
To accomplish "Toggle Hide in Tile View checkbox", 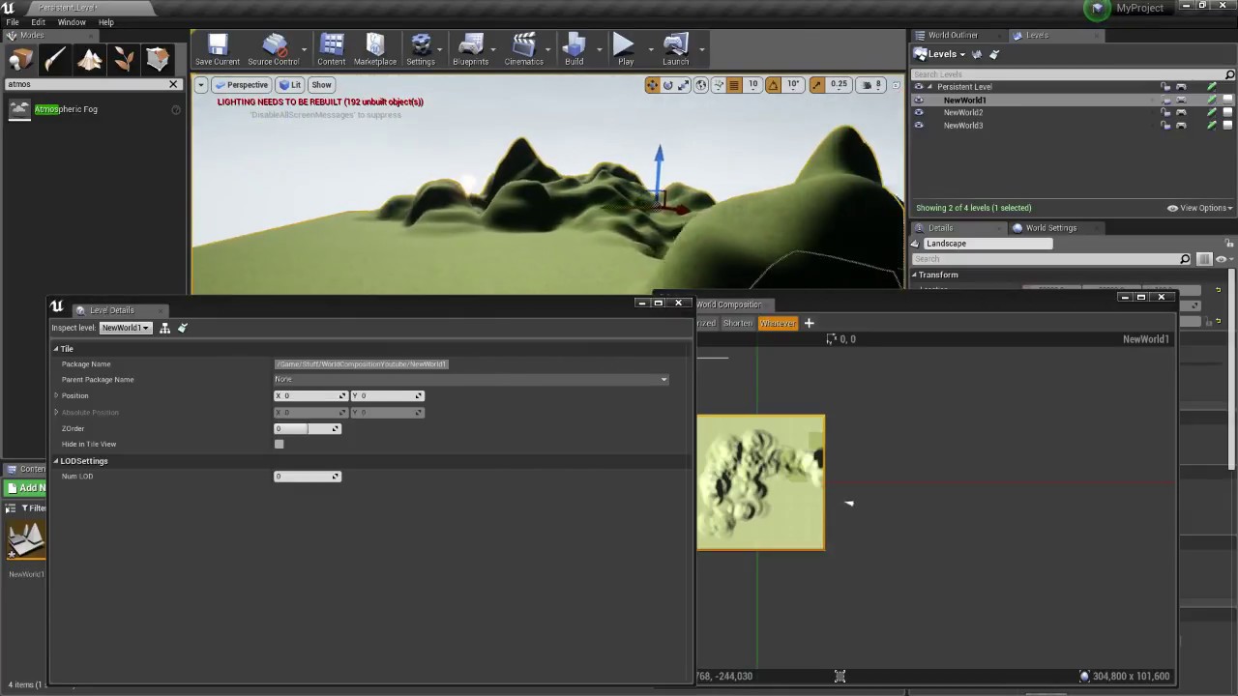I will [x=280, y=445].
